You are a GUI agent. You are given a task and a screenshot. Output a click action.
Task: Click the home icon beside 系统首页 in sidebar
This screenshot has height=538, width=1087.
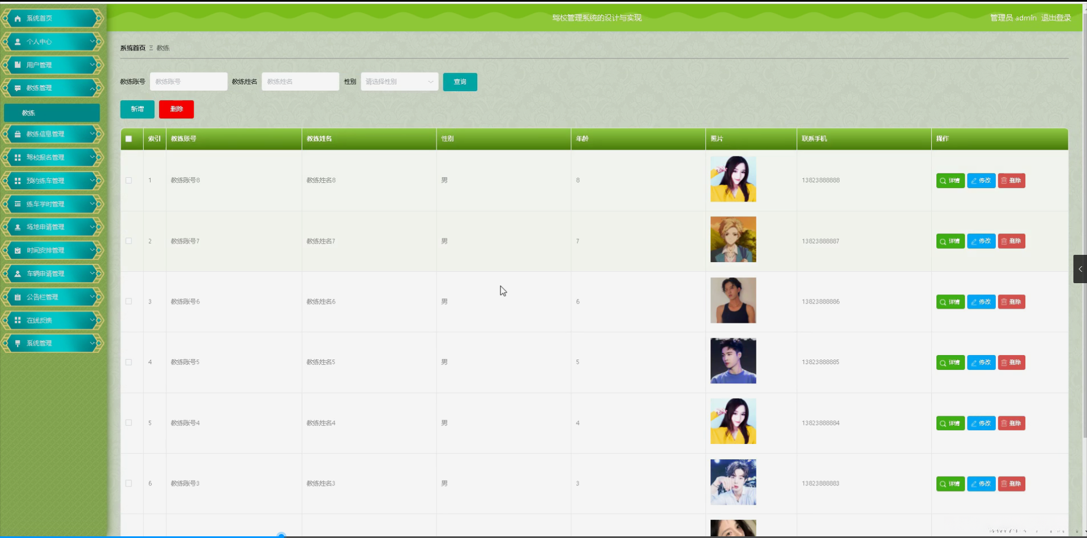coord(18,19)
